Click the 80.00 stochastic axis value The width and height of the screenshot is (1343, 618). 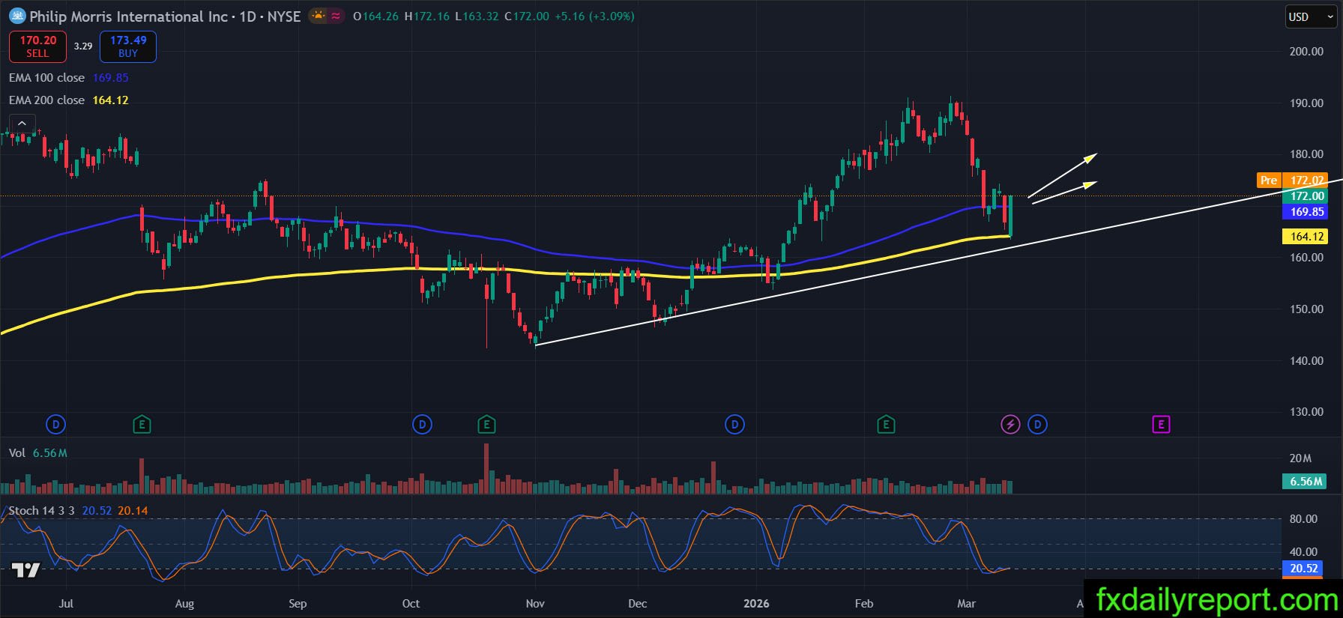[1303, 519]
